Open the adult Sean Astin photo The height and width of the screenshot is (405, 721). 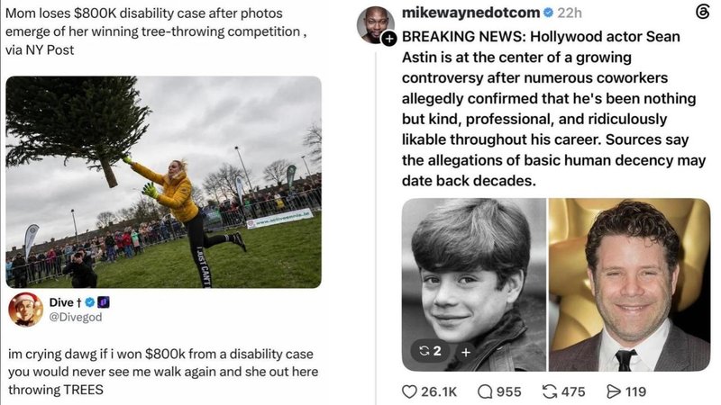point(629,284)
